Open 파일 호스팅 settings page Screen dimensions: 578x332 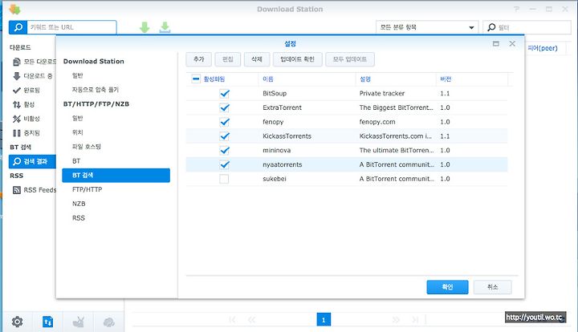click(x=86, y=147)
